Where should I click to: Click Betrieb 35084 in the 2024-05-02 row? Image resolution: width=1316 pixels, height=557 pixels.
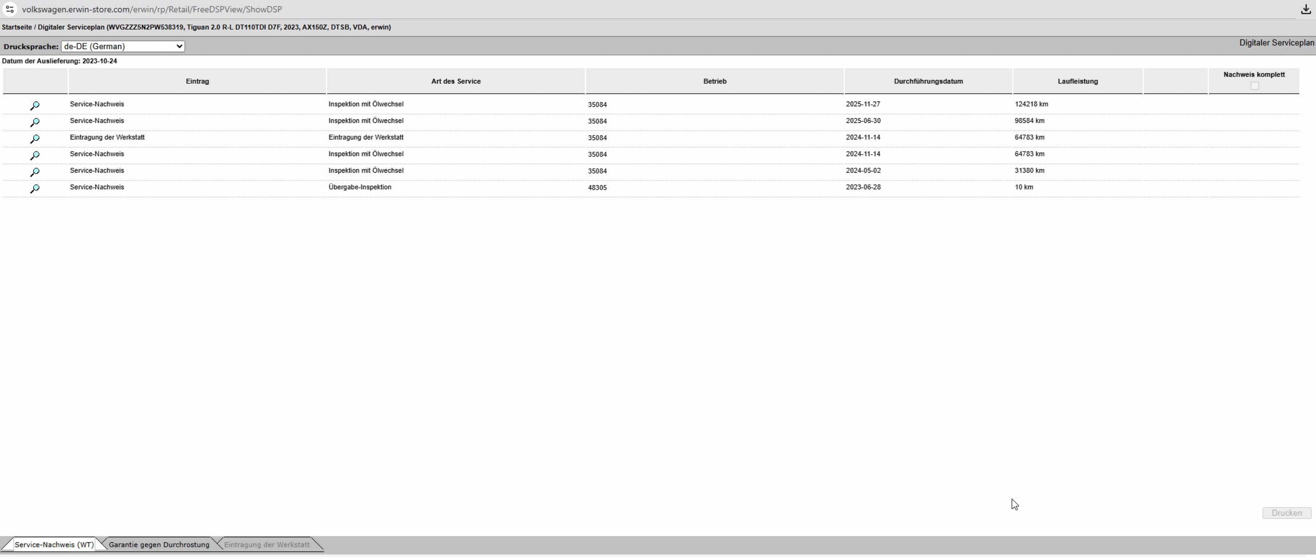(x=597, y=171)
